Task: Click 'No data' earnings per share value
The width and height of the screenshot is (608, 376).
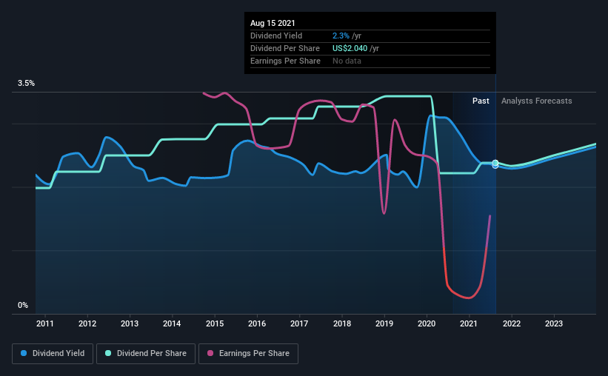Action: (347, 61)
